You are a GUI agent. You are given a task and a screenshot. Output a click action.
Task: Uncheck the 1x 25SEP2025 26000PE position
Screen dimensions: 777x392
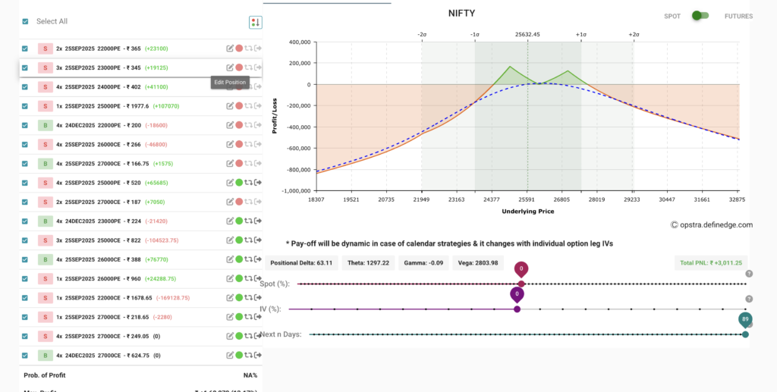(x=26, y=278)
